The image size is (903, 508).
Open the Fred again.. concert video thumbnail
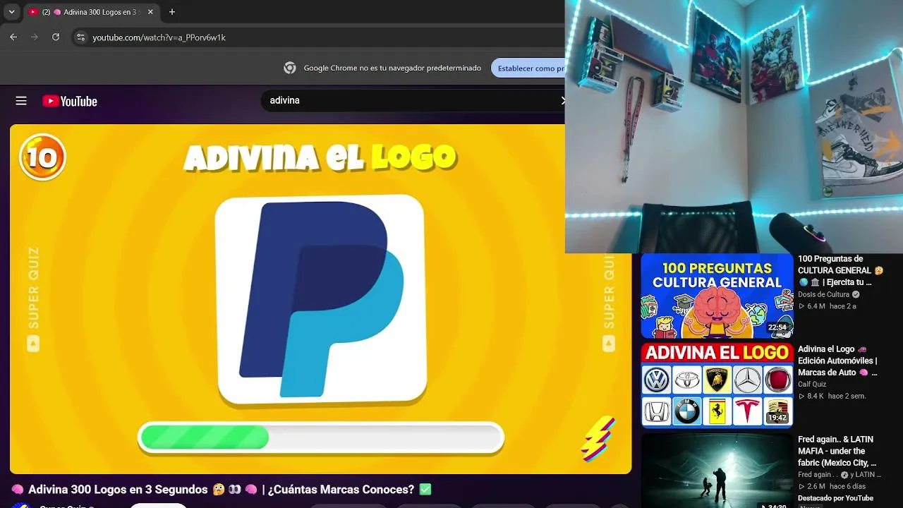click(x=717, y=471)
